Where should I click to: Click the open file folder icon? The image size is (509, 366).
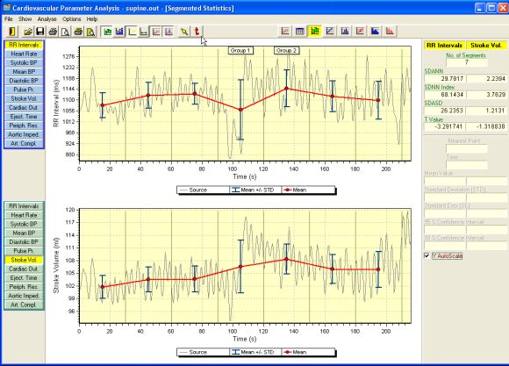coord(28,32)
